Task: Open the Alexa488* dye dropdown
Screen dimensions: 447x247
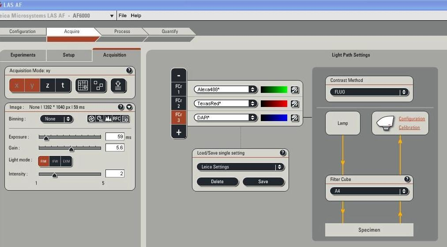Action: [225, 89]
